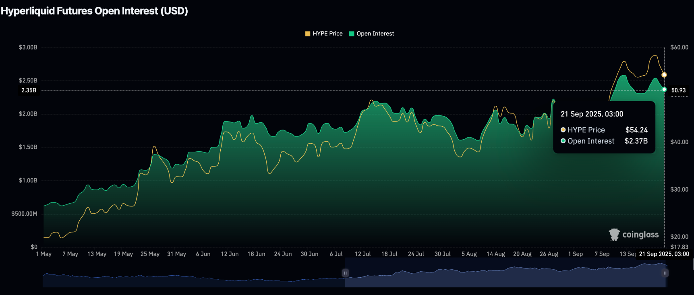This screenshot has width=694, height=295.
Task: Click the green Open Interest legend square
Action: tap(352, 34)
